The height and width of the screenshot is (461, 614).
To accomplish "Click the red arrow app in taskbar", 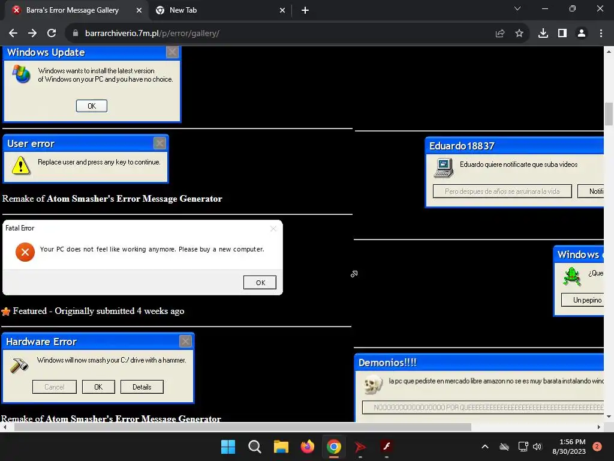I will [x=360, y=447].
